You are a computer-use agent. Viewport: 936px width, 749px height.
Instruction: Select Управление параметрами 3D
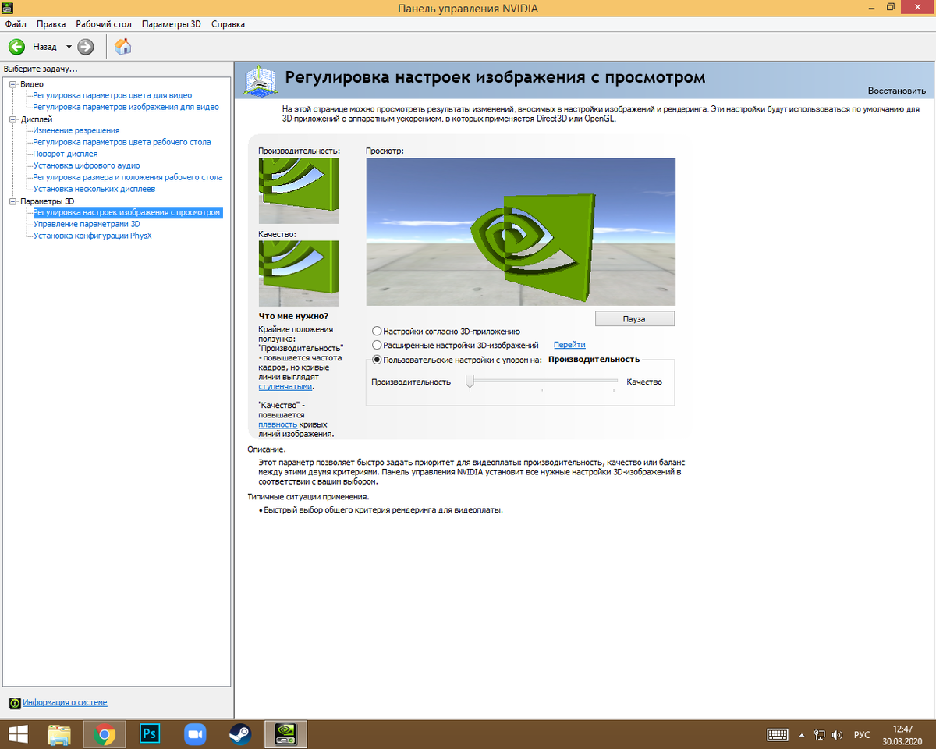click(x=87, y=224)
